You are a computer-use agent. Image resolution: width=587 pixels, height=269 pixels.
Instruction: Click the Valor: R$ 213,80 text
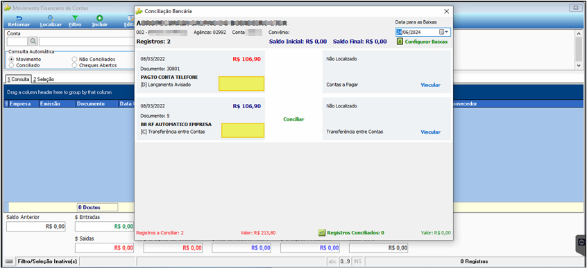[x=258, y=233]
